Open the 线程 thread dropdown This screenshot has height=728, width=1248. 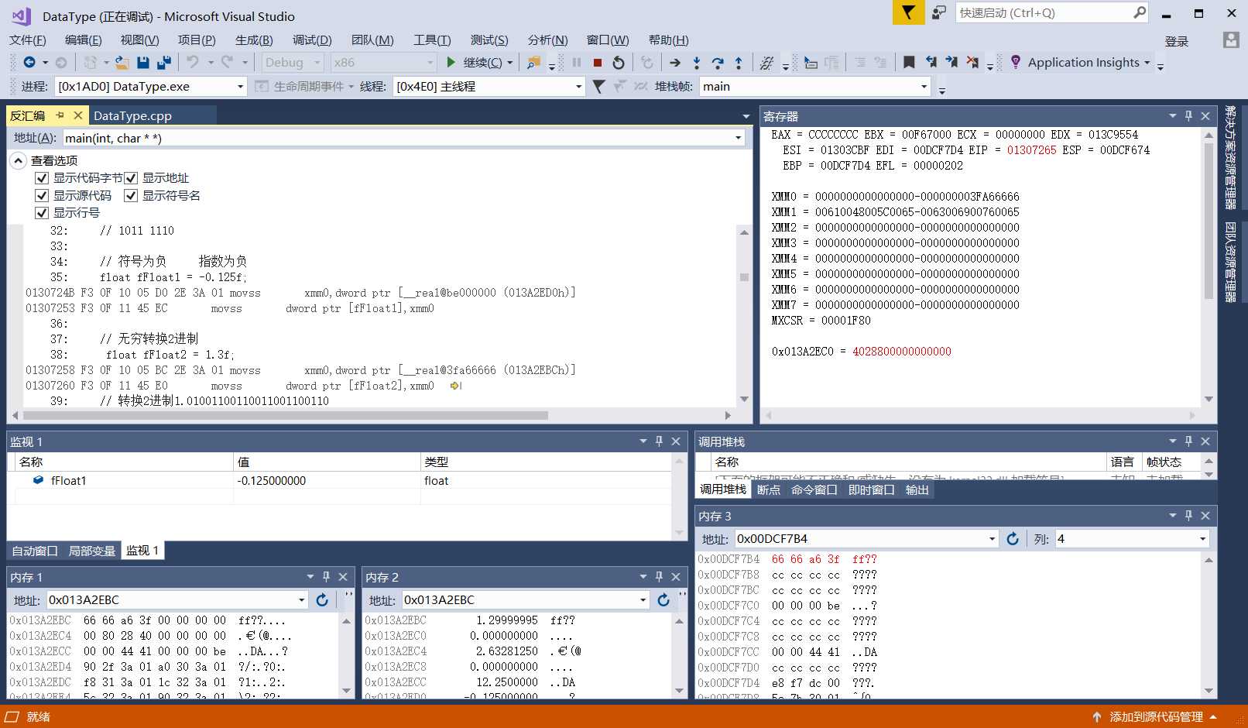pos(578,87)
